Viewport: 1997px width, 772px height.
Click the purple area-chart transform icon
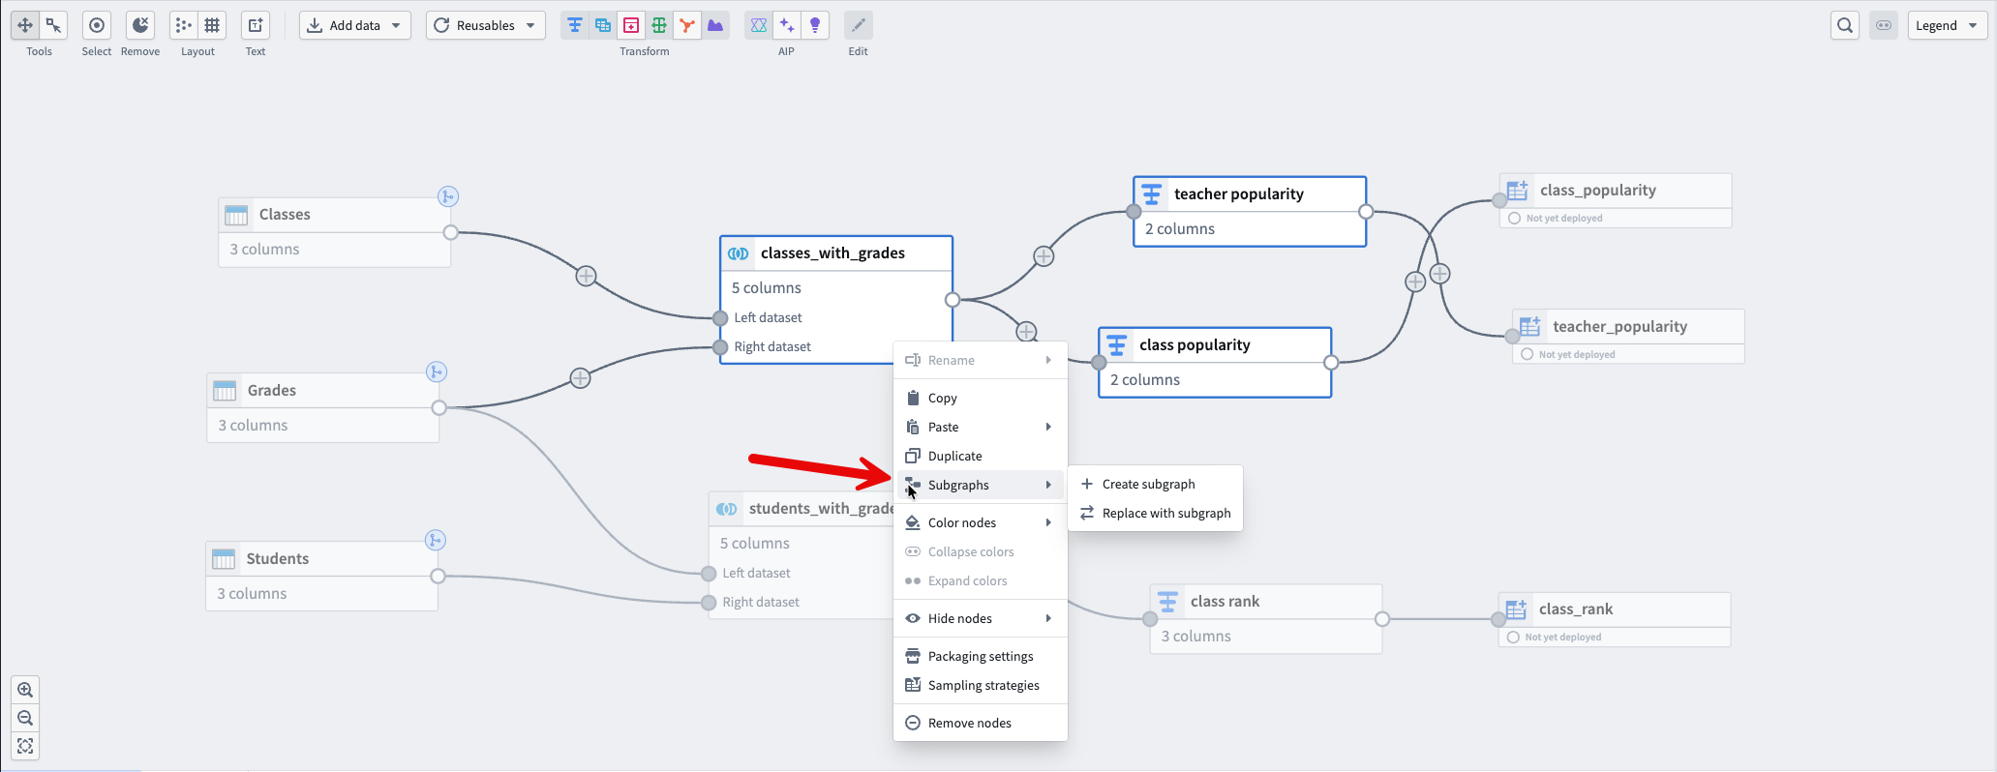(715, 25)
